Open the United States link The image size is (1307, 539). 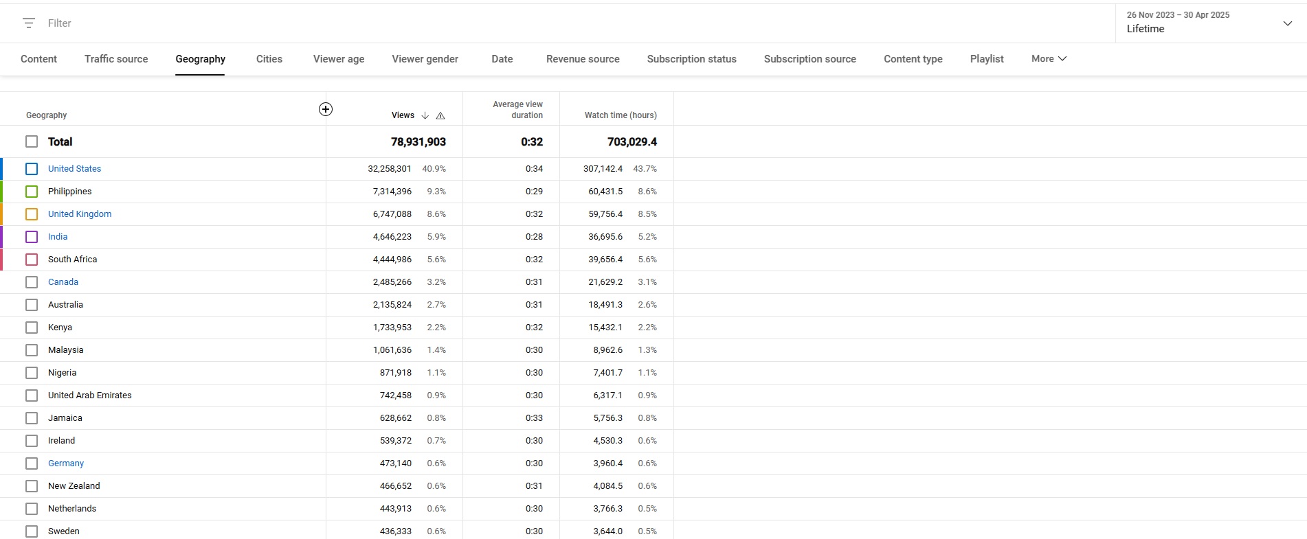point(74,169)
